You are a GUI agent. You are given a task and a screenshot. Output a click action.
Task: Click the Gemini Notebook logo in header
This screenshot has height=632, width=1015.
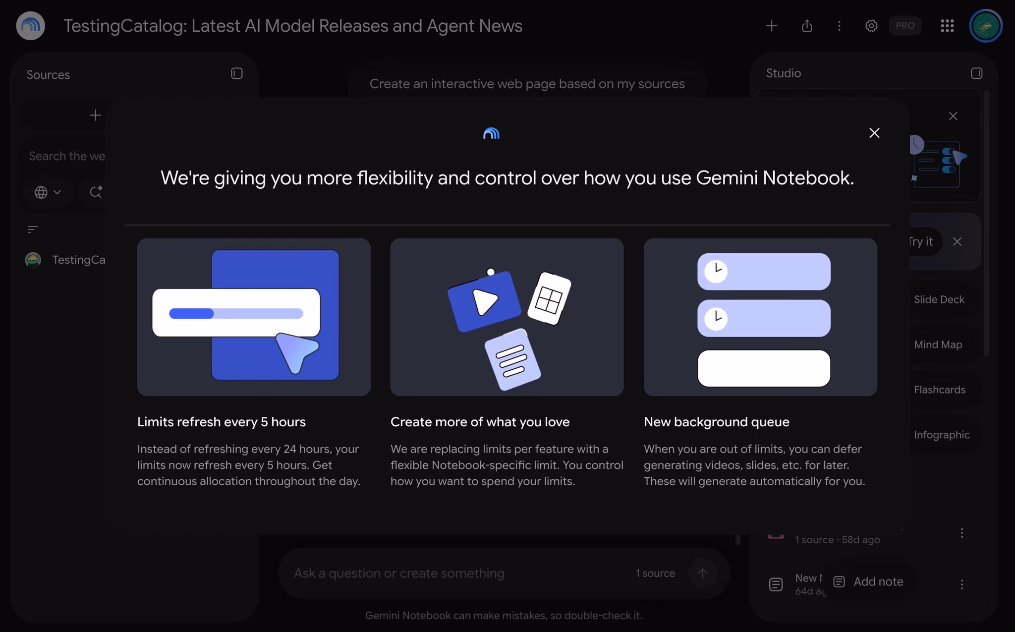[x=31, y=26]
